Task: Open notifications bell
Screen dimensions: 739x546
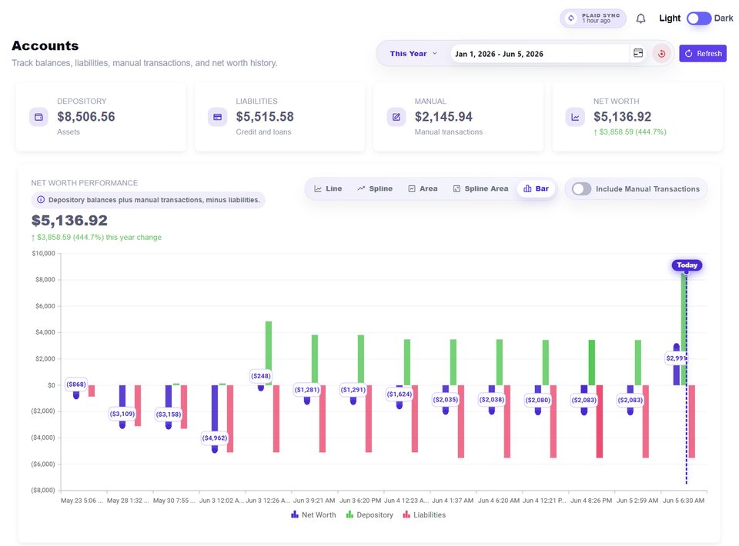Action: 640,18
